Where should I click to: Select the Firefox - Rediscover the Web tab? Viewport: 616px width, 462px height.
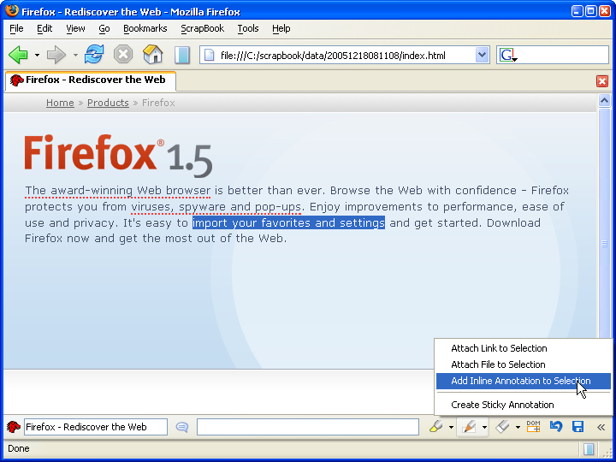[91, 80]
